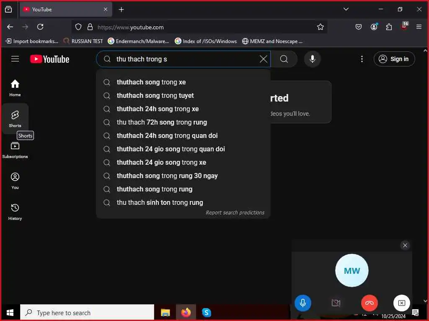Open RUSSIAN TEST bookmark
The height and width of the screenshot is (321, 429).
tap(83, 41)
